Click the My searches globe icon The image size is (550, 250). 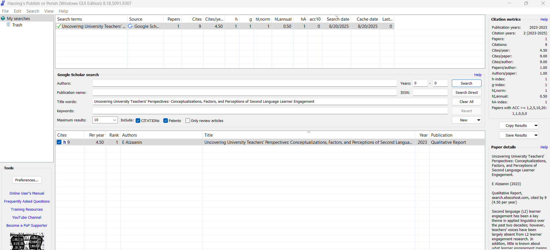(x=3, y=18)
